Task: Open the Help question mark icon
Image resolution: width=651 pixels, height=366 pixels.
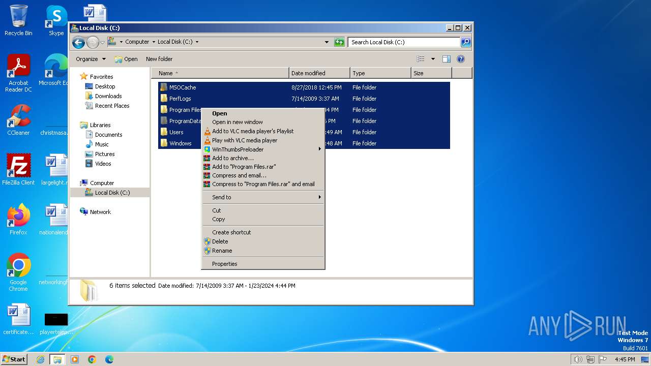Action: tap(461, 59)
